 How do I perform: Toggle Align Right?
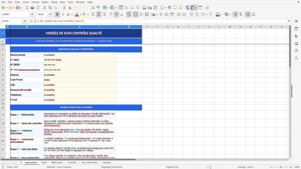(x=104, y=15)
